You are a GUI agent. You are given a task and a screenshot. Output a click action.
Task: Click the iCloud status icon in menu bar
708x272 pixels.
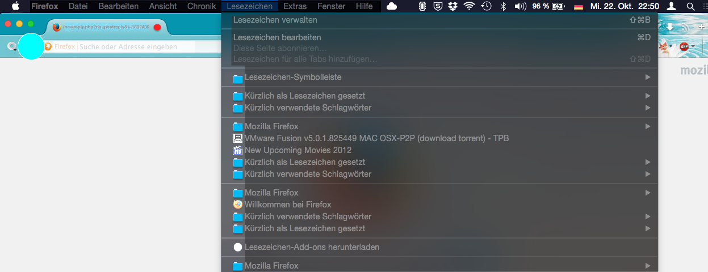point(392,6)
